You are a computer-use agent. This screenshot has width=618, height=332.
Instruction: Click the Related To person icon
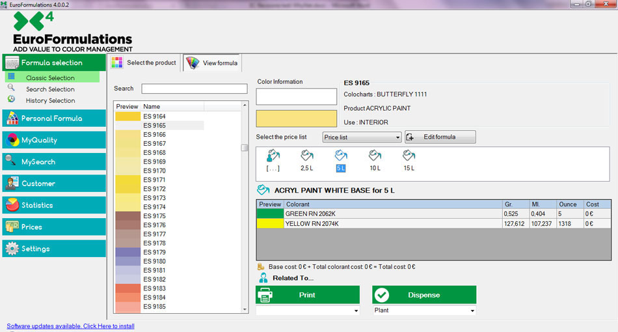(x=263, y=278)
